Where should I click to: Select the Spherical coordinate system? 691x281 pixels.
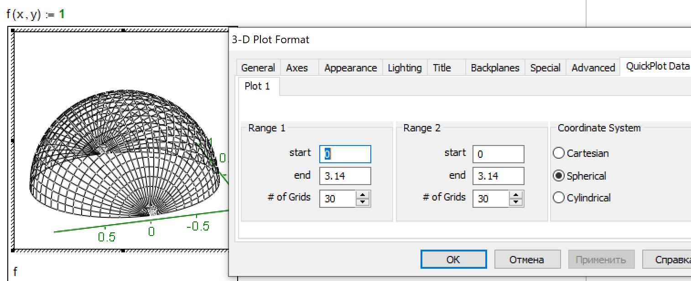558,176
